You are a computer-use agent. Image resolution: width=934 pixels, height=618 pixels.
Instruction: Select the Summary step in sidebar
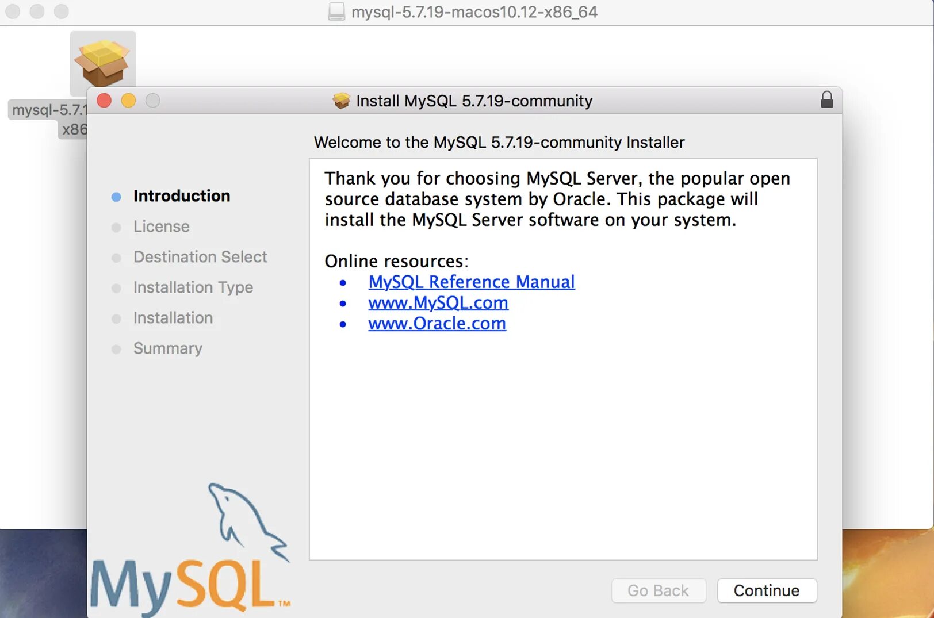click(168, 348)
